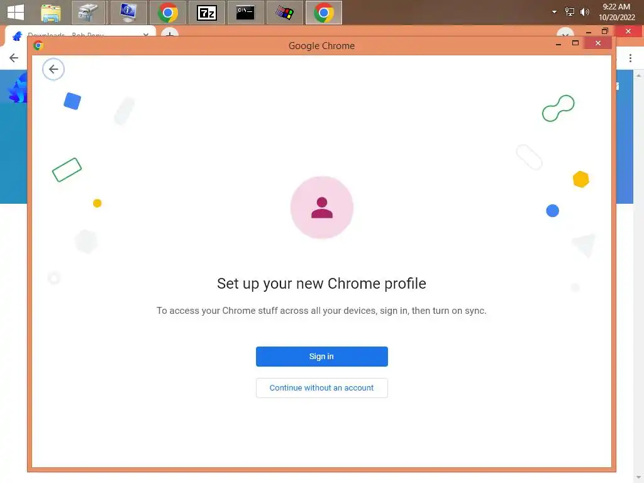644x483 pixels.
Task: Open the Windows Start button
Action: (x=16, y=13)
